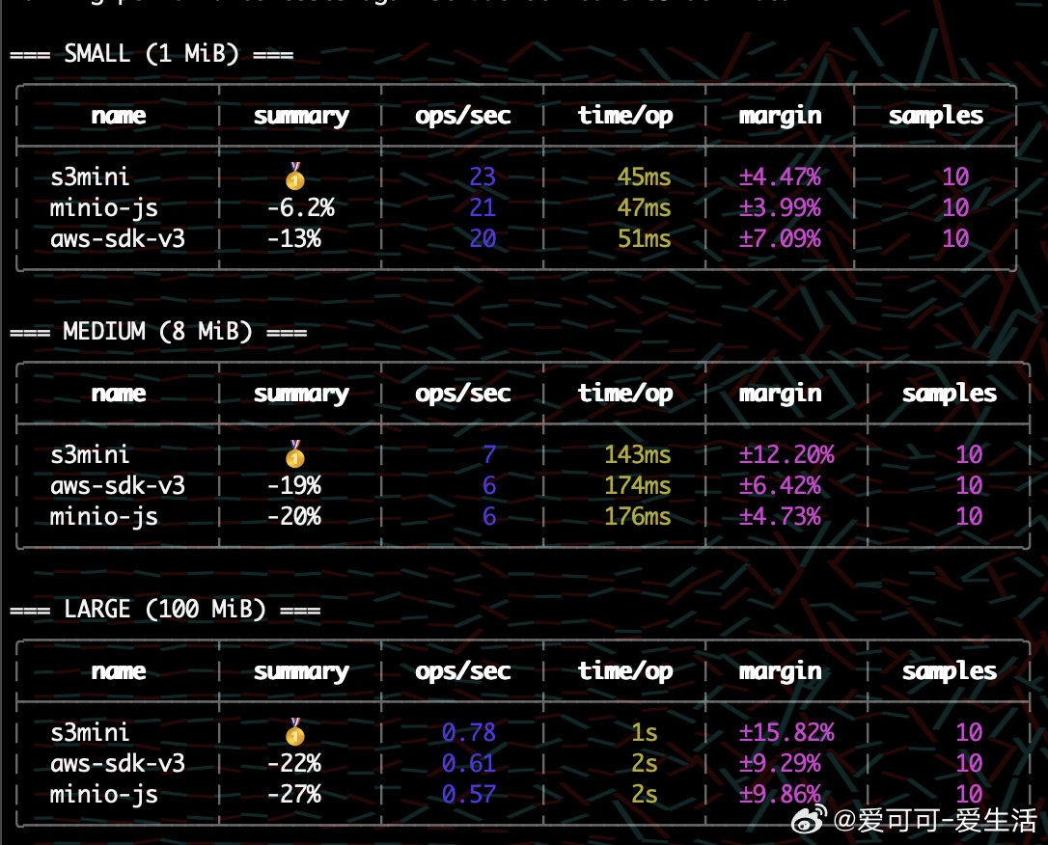Click the -20% summary value
Screen dimensions: 1048x845
[x=294, y=516]
